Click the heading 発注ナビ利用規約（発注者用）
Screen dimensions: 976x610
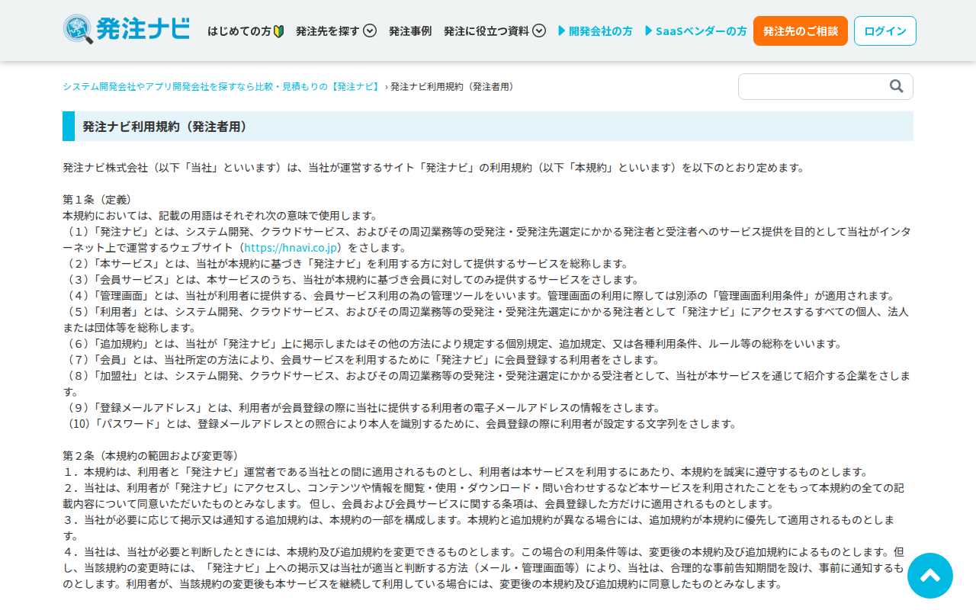(x=165, y=127)
